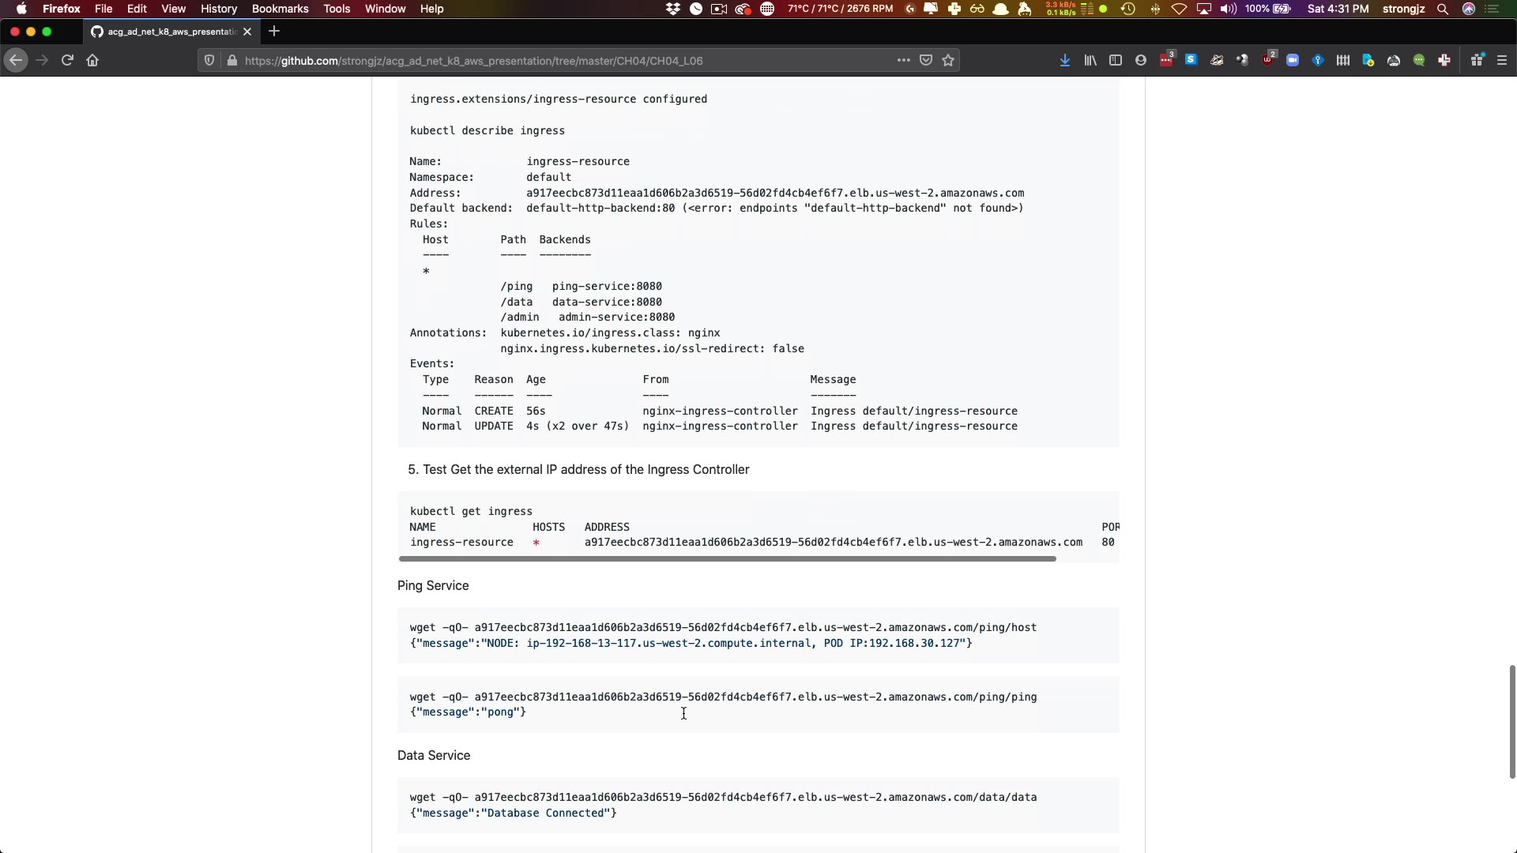Image resolution: width=1517 pixels, height=853 pixels.
Task: Open the Library bookmarks icon
Action: pyautogui.click(x=1090, y=61)
